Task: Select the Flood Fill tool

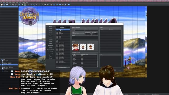Action: [x=37, y=5]
